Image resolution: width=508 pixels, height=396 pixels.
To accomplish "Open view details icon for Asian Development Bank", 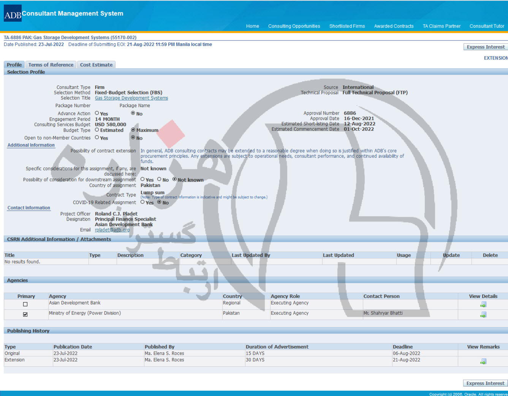I will [483, 304].
